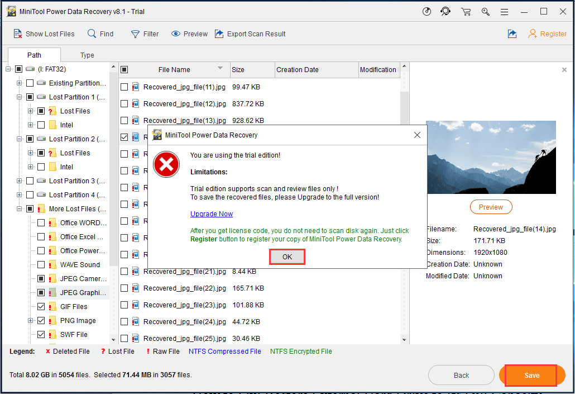Uncheck the GIF Files checkbox
575x394 pixels.
[x=40, y=306]
